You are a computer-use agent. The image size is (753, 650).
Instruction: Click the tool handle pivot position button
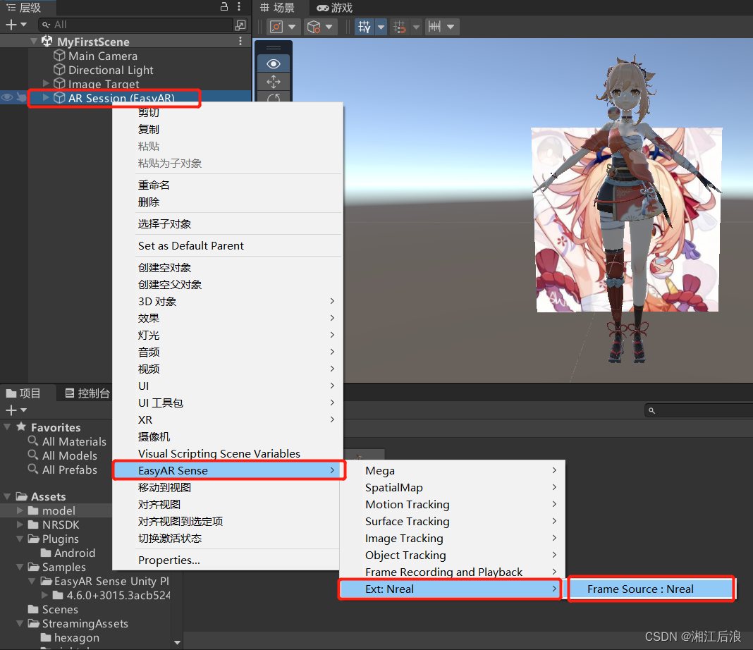point(276,27)
